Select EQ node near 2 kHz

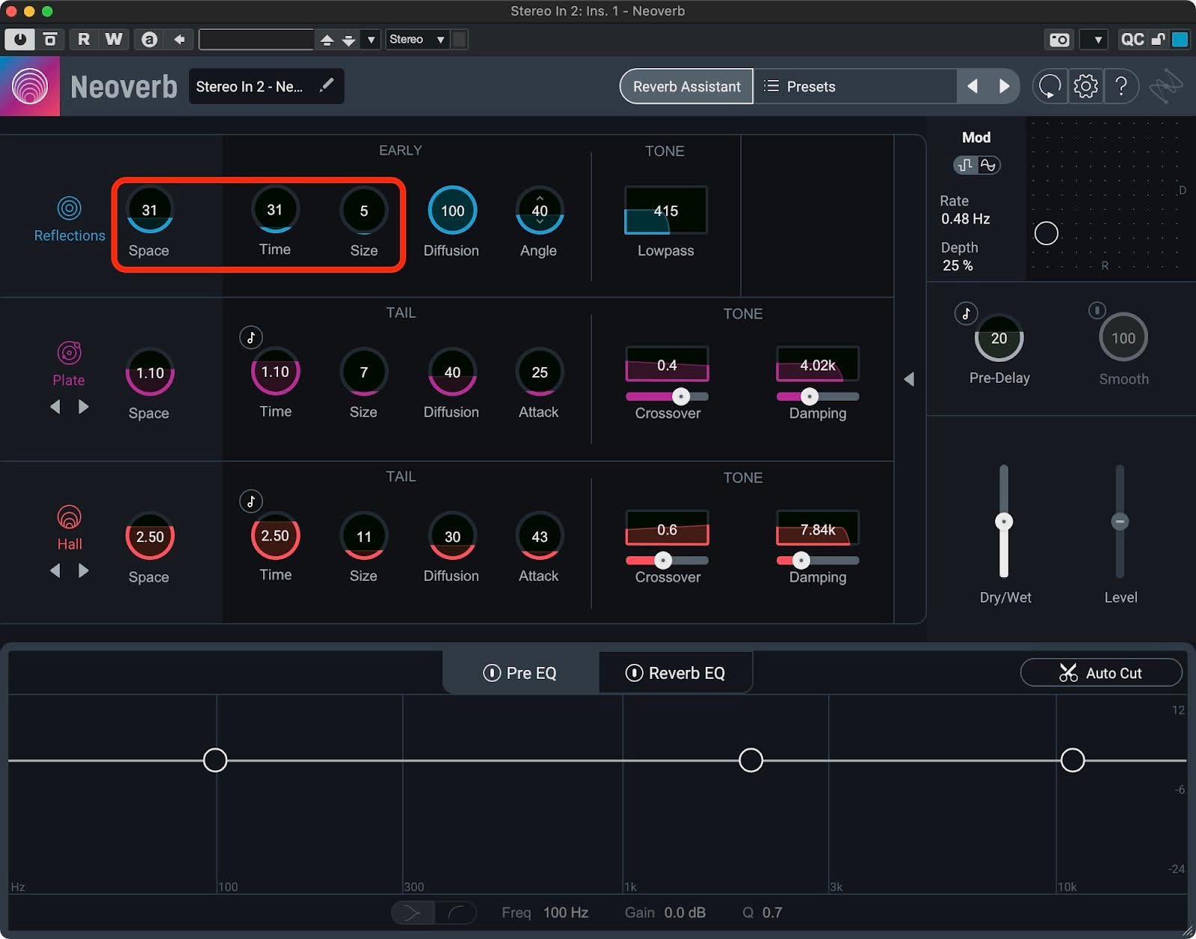point(750,760)
